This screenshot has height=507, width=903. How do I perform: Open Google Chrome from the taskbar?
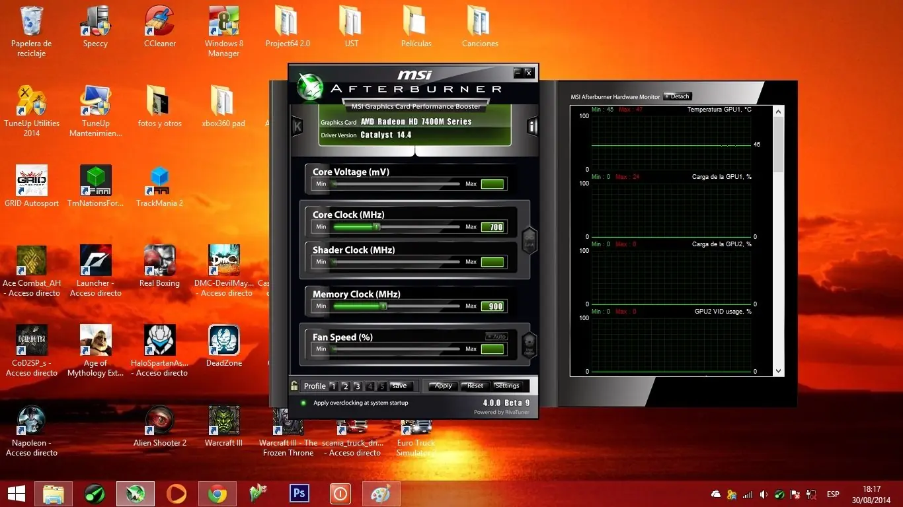tap(217, 494)
